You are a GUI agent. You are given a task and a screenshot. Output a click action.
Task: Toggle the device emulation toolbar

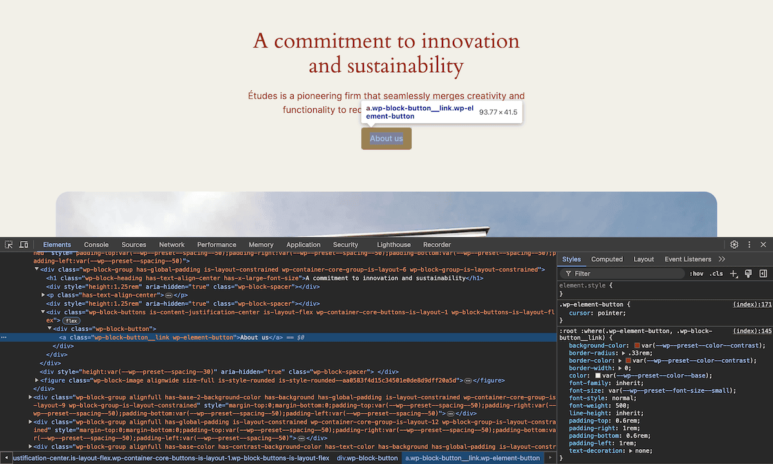pos(24,245)
